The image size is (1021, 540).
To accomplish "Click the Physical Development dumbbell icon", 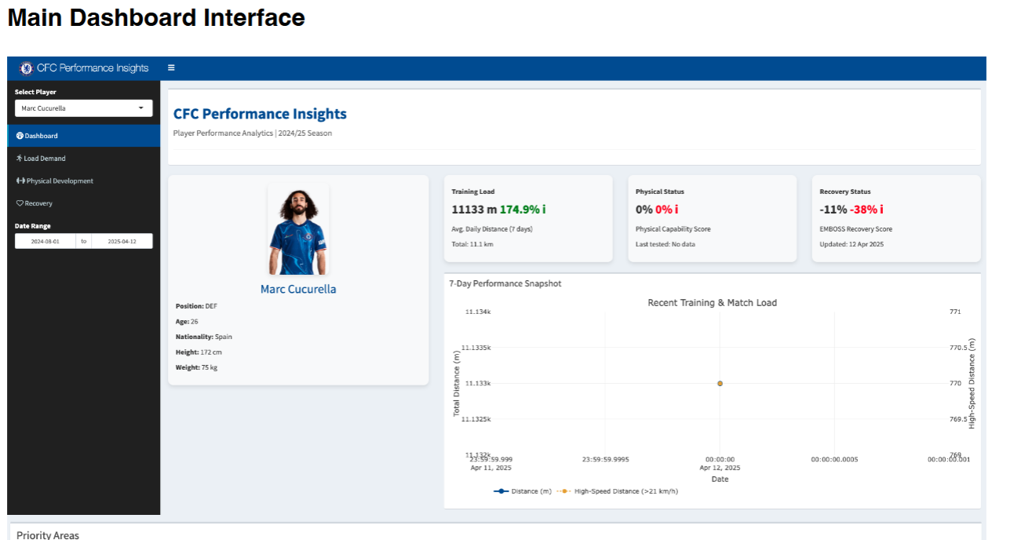I will [20, 181].
